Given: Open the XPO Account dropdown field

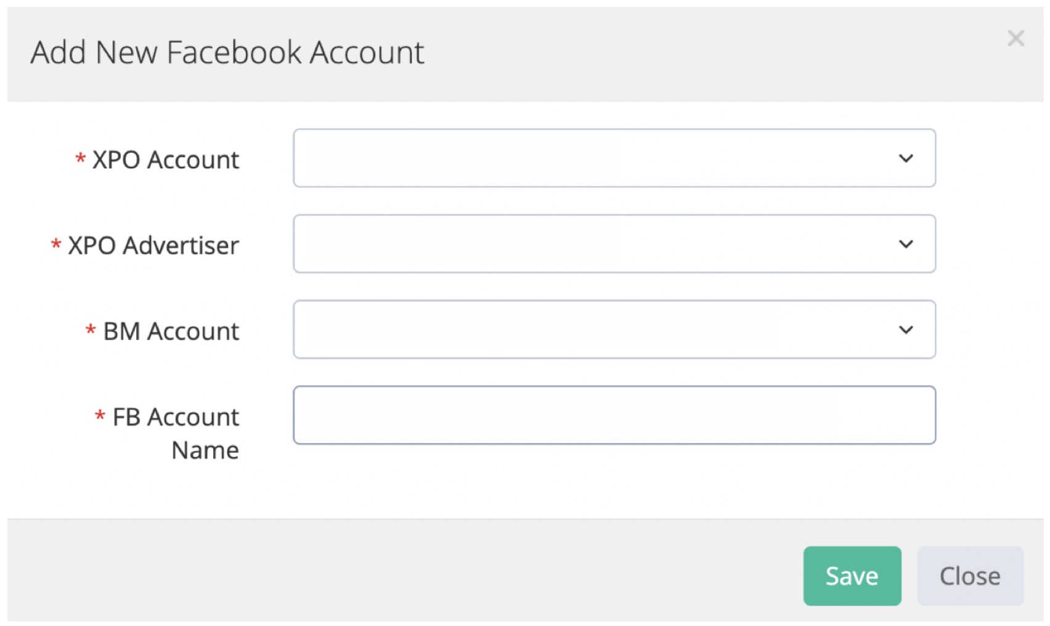Looking at the screenshot, I should click(x=592, y=158).
